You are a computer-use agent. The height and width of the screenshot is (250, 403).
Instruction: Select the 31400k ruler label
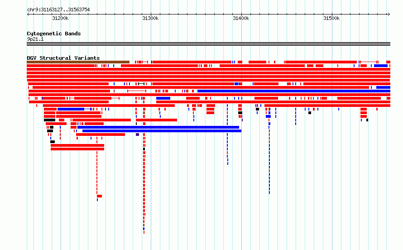(241, 18)
